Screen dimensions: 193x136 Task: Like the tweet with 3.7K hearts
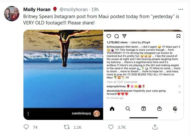coord(111,127)
